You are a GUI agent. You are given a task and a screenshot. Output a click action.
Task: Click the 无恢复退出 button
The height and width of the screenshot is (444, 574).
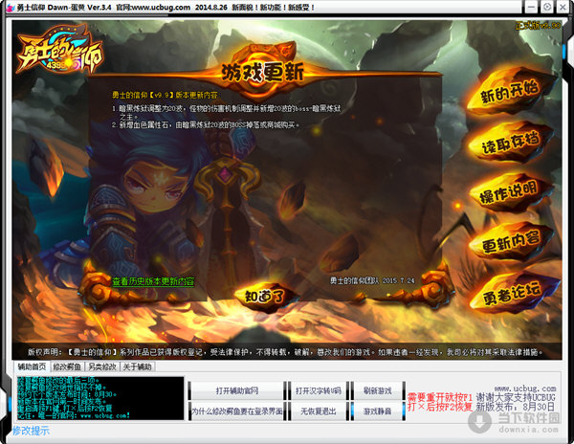tap(319, 411)
